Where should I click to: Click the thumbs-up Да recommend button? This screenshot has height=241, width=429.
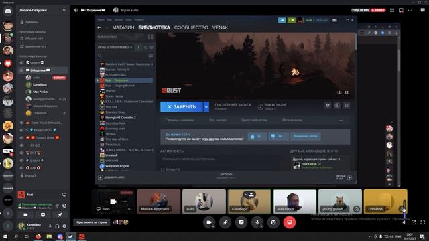(257, 136)
